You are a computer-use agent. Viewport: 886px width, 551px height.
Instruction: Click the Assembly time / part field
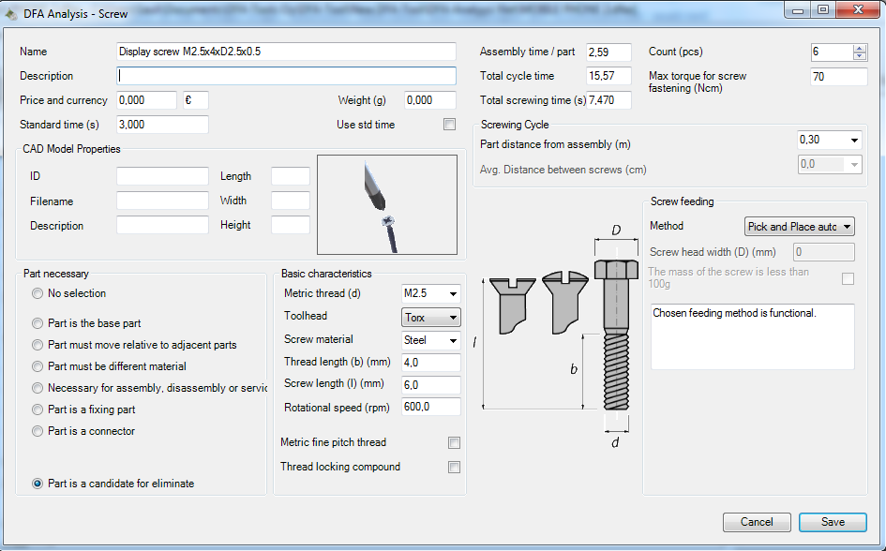608,52
